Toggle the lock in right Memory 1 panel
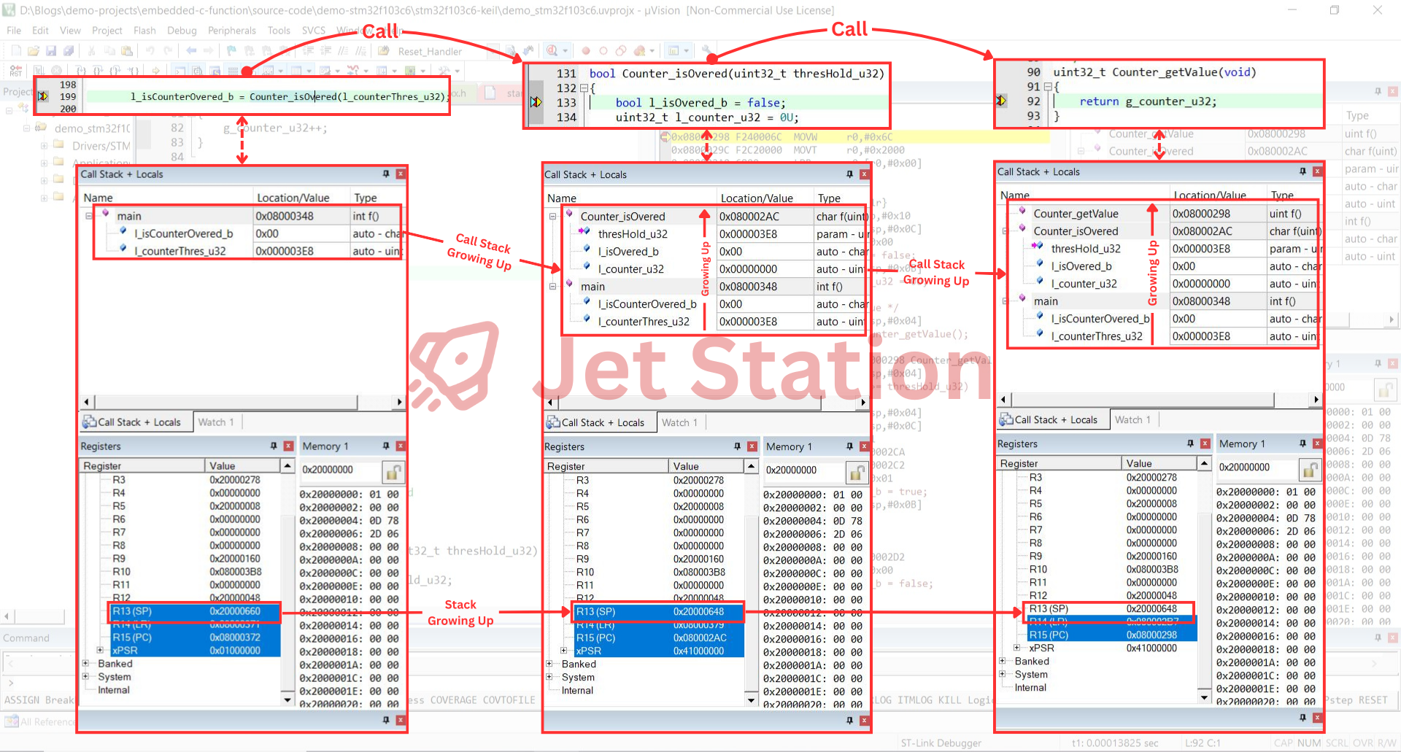The height and width of the screenshot is (752, 1401). click(1309, 470)
